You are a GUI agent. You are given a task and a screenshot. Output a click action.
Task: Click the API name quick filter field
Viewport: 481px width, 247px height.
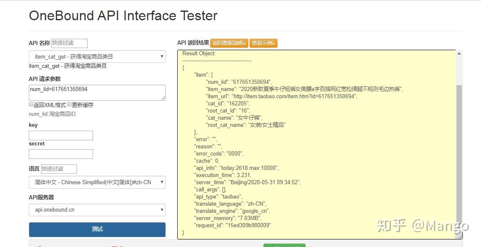69,43
